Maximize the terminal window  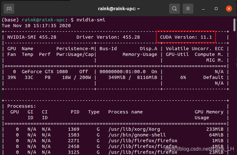pos(216,9)
